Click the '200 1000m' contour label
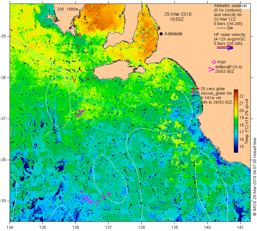Screen dimensions: 257x231 [x=68, y=9]
